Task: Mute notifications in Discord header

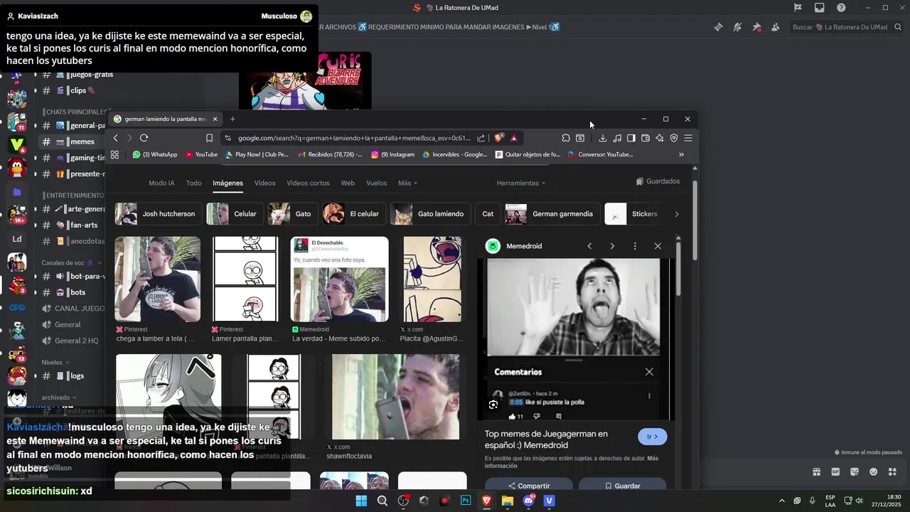Action: pos(737,27)
